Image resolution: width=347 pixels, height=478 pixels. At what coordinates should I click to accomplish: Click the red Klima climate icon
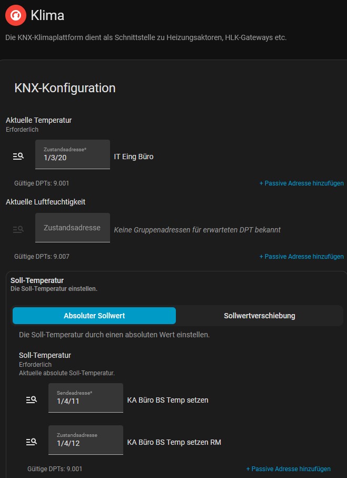pyautogui.click(x=16, y=15)
